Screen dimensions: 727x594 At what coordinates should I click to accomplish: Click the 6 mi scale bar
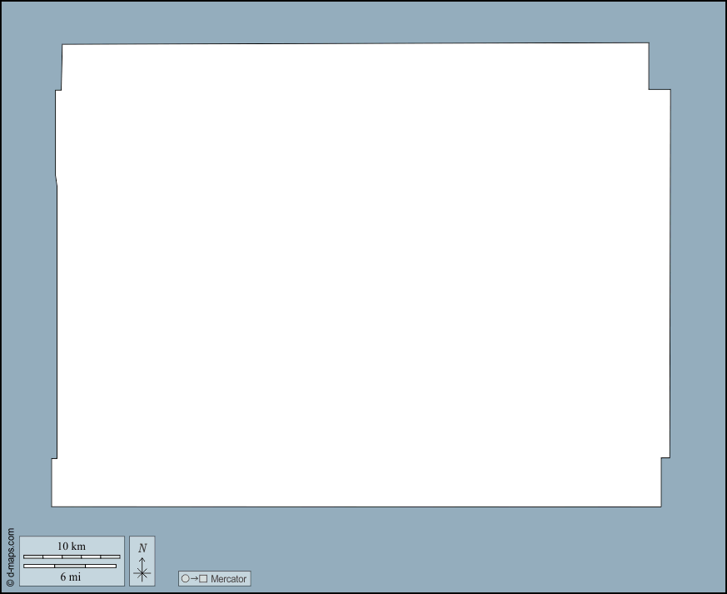point(70,567)
